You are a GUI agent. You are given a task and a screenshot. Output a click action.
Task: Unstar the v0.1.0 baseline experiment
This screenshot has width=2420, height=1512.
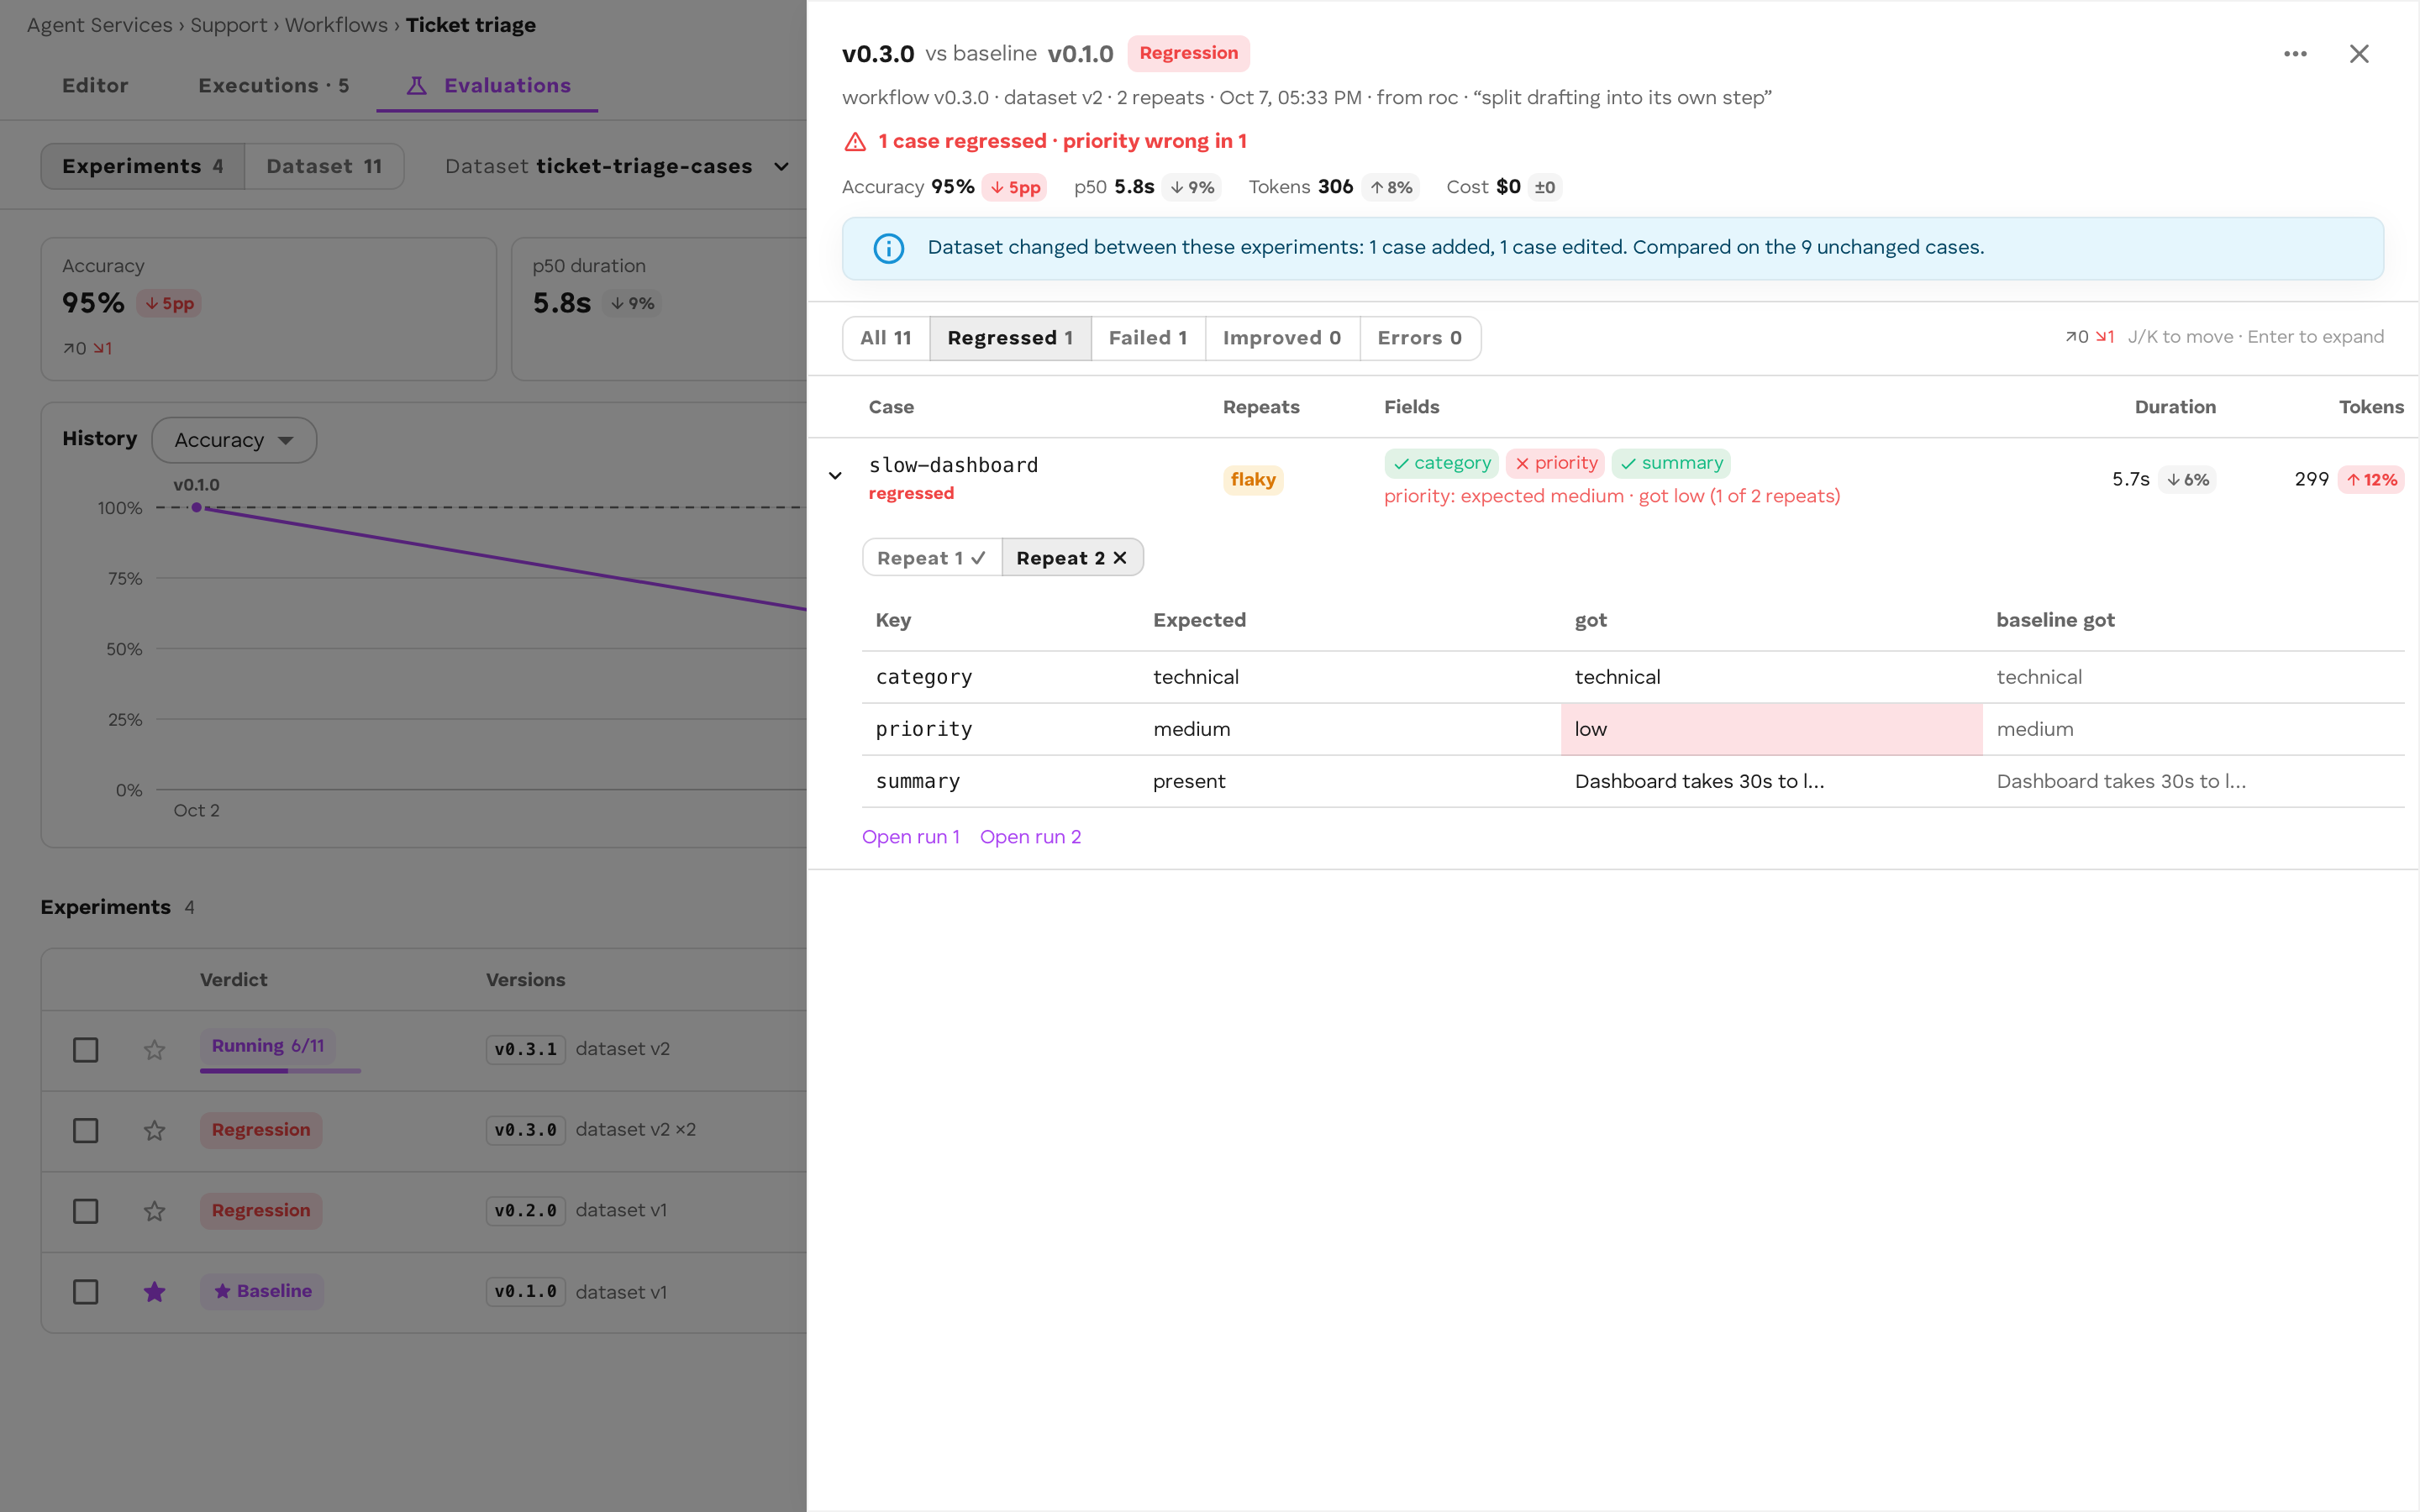[154, 1292]
